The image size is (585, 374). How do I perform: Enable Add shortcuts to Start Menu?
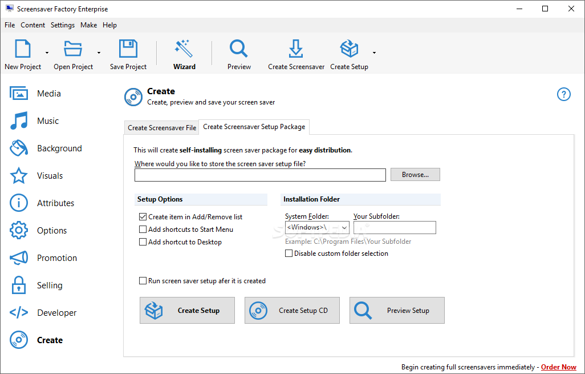186,230
